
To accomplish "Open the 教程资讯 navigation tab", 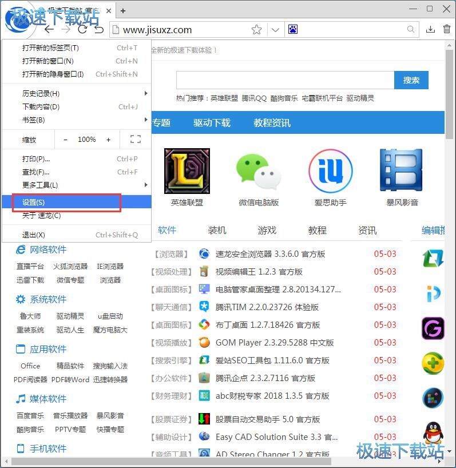I will 272,122.
